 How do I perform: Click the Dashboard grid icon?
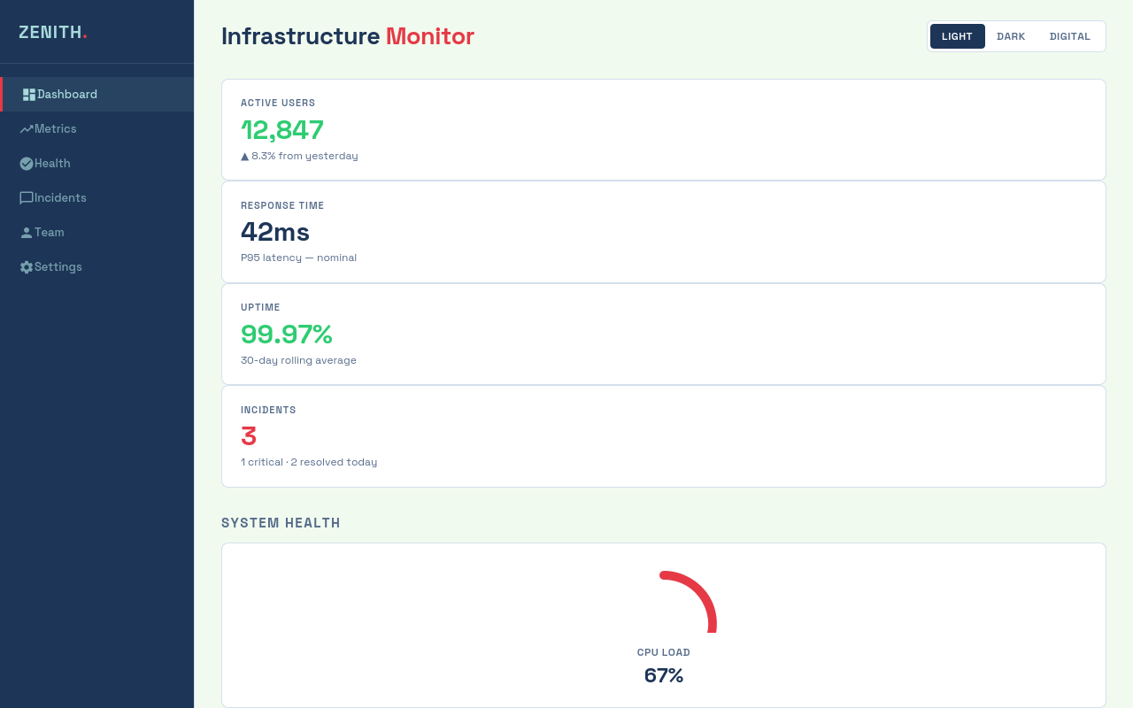pyautogui.click(x=29, y=95)
